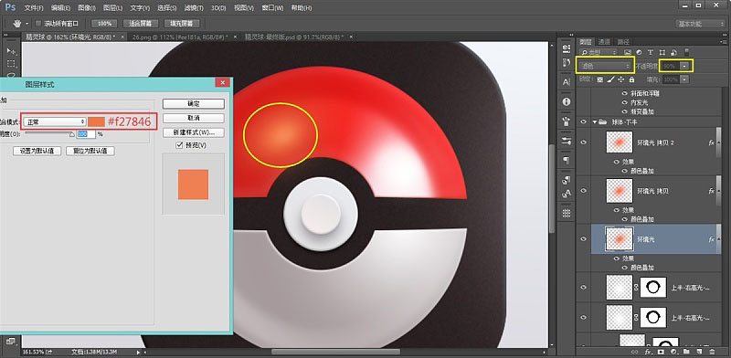Click the 取消 button in layer style dialog
The image size is (731, 358).
click(x=194, y=118)
